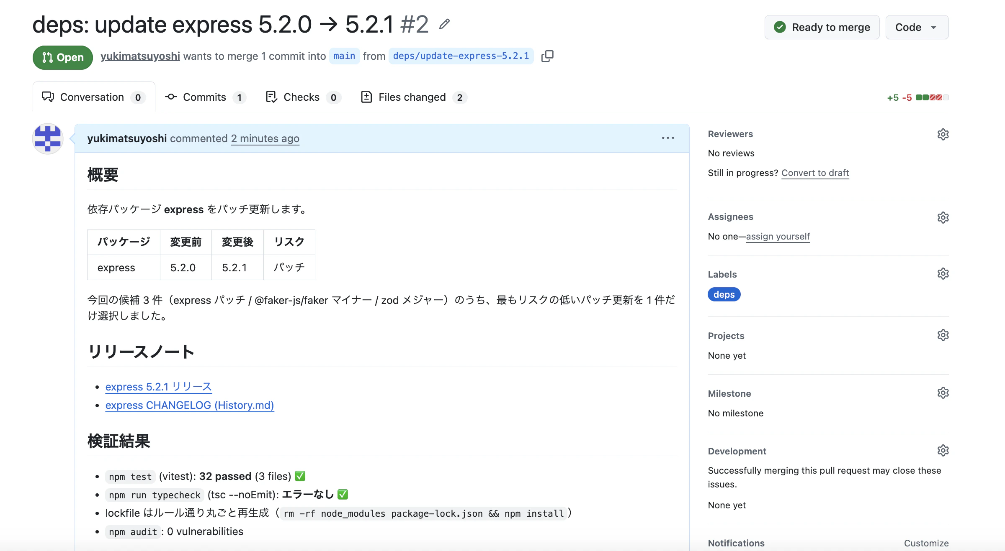Click the '2 minutes ago' timestamp

[x=265, y=138]
